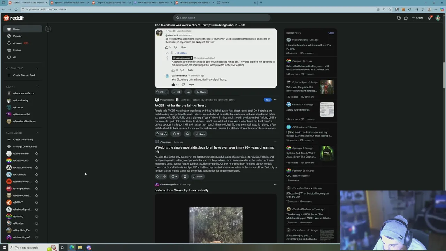Open the Windows Start menu
Screen dimensions: 446x251
(4, 248)
